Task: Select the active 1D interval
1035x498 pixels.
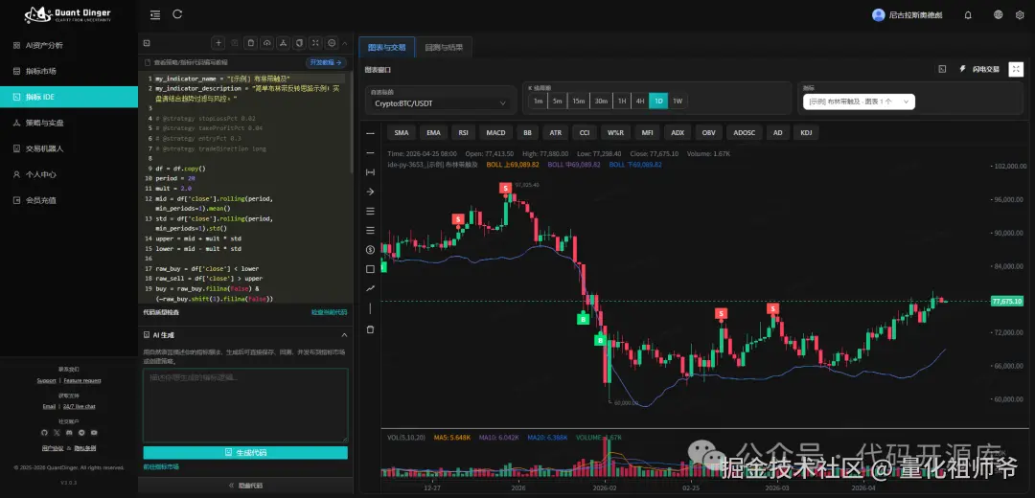Action: pos(658,101)
